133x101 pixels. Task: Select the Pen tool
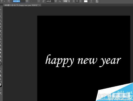pyautogui.click(x=1, y=61)
